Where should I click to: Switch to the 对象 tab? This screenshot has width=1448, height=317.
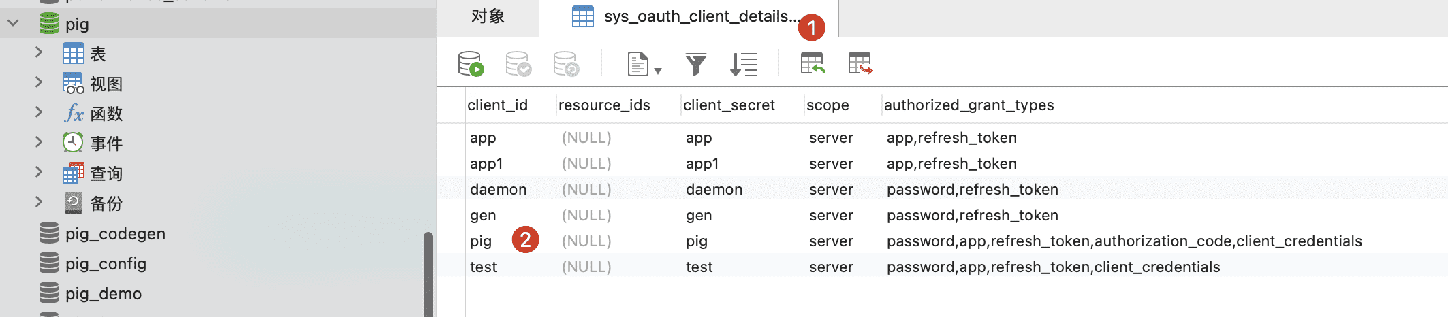point(488,17)
